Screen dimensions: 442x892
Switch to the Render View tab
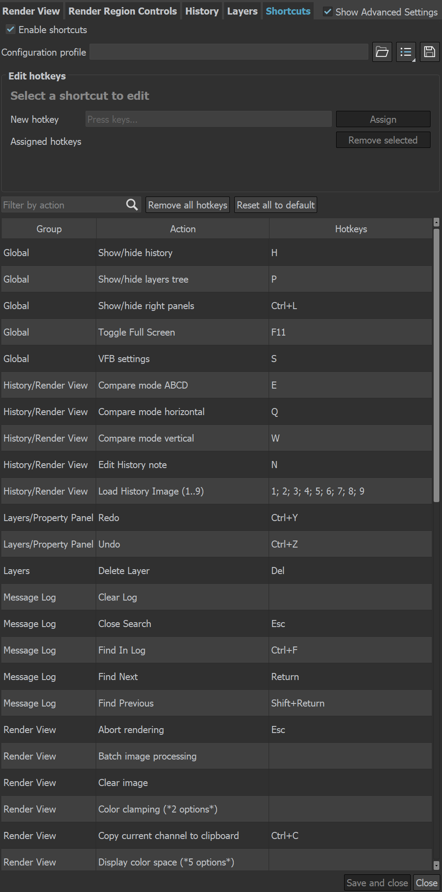click(31, 11)
